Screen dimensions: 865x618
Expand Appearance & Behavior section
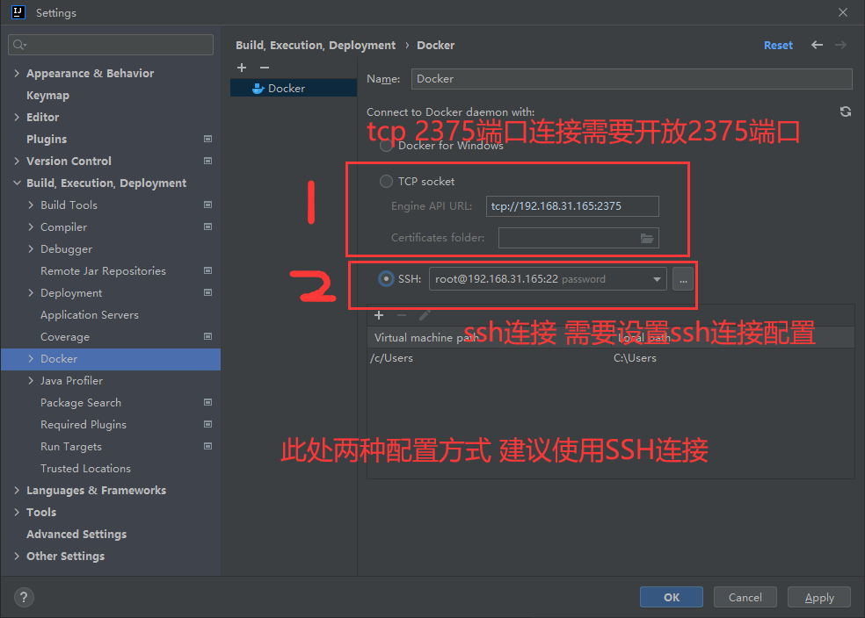tap(17, 73)
